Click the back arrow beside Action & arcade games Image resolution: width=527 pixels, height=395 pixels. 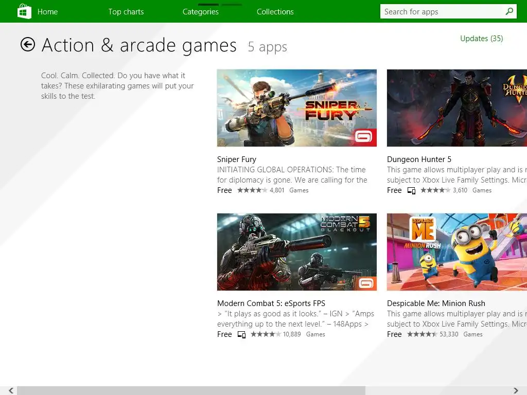28,44
